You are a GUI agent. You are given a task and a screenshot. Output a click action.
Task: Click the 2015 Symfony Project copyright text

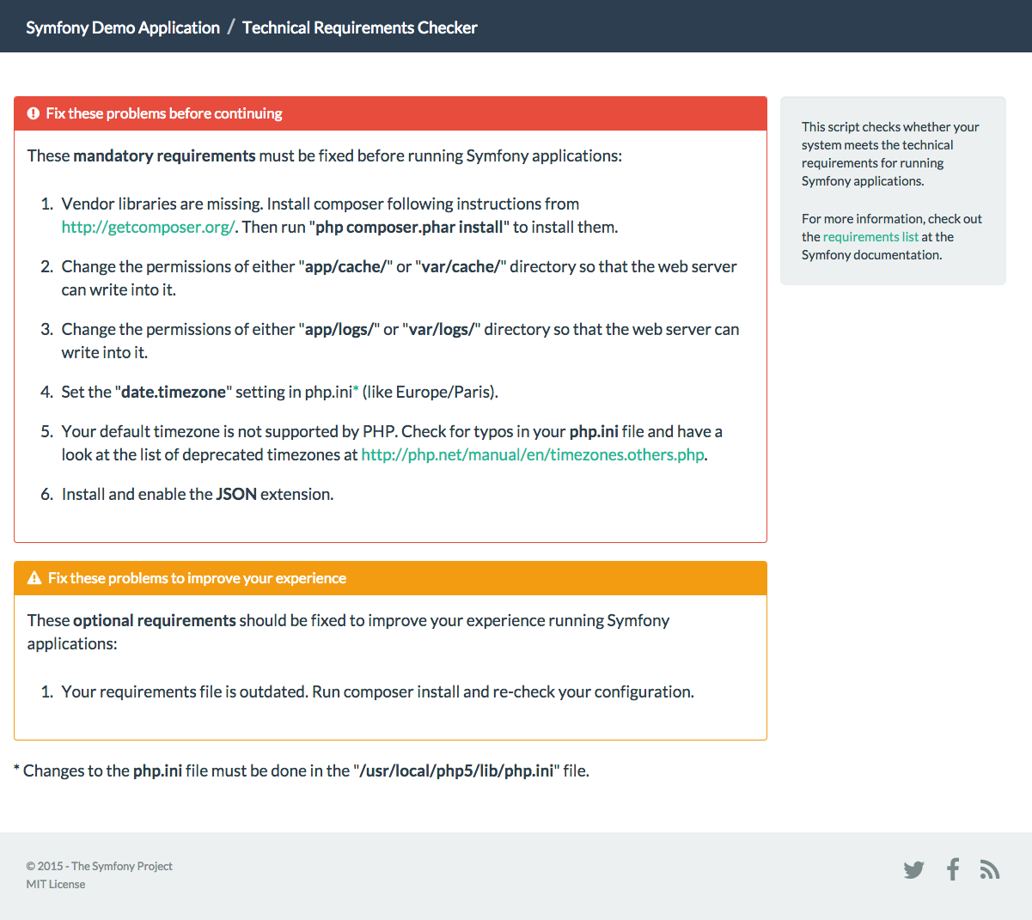[100, 866]
